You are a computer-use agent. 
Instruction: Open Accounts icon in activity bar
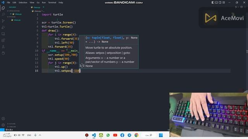[3, 119]
